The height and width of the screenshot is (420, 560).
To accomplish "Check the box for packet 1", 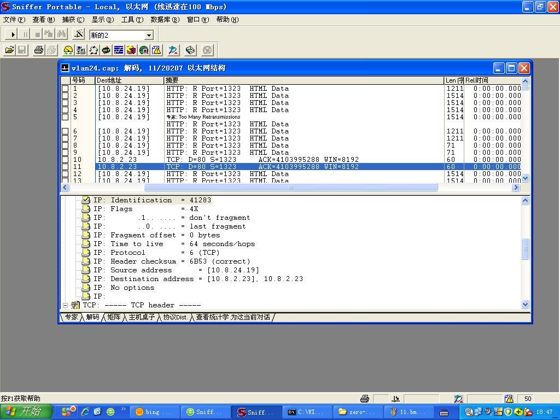I will point(65,89).
